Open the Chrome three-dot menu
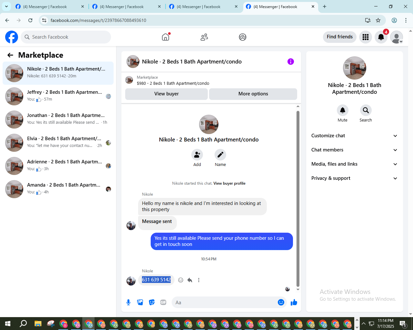 click(406, 20)
